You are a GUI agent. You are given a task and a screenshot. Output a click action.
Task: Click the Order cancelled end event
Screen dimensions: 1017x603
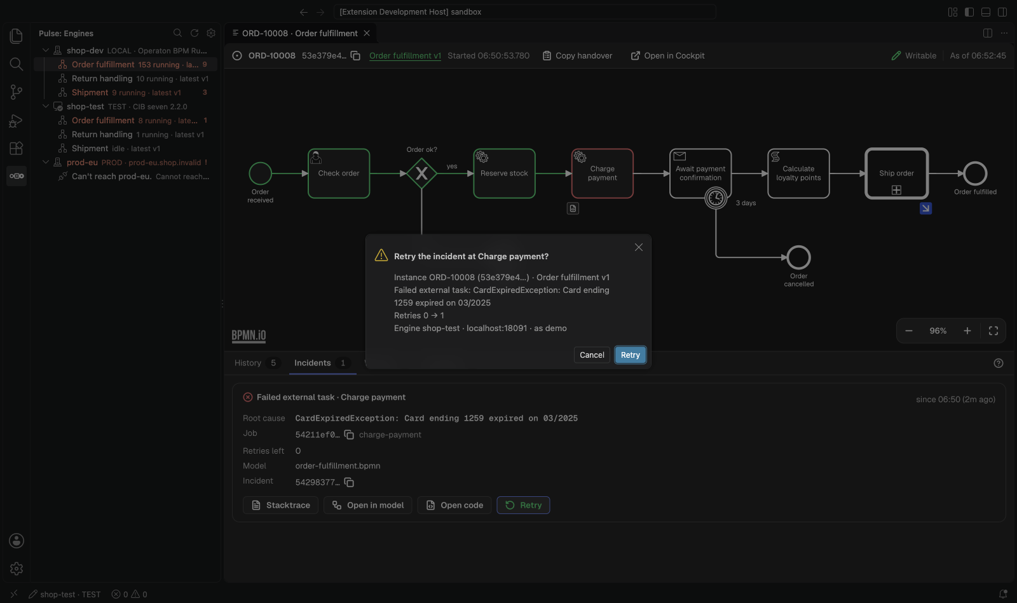tap(798, 257)
